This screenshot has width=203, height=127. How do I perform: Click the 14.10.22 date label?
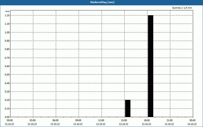[x=192, y=124]
